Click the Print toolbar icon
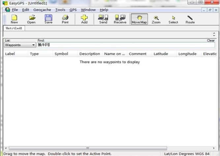Screen dimensions: 220x156 pos(65,19)
